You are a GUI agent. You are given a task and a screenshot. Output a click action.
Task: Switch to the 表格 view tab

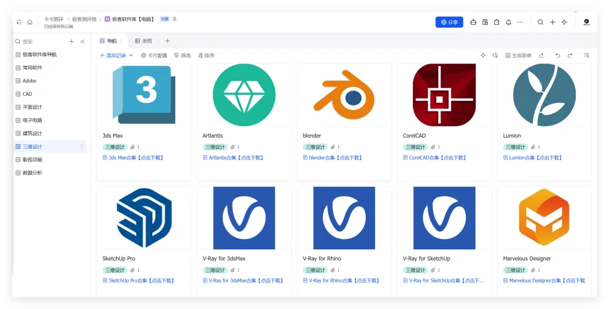tap(144, 41)
